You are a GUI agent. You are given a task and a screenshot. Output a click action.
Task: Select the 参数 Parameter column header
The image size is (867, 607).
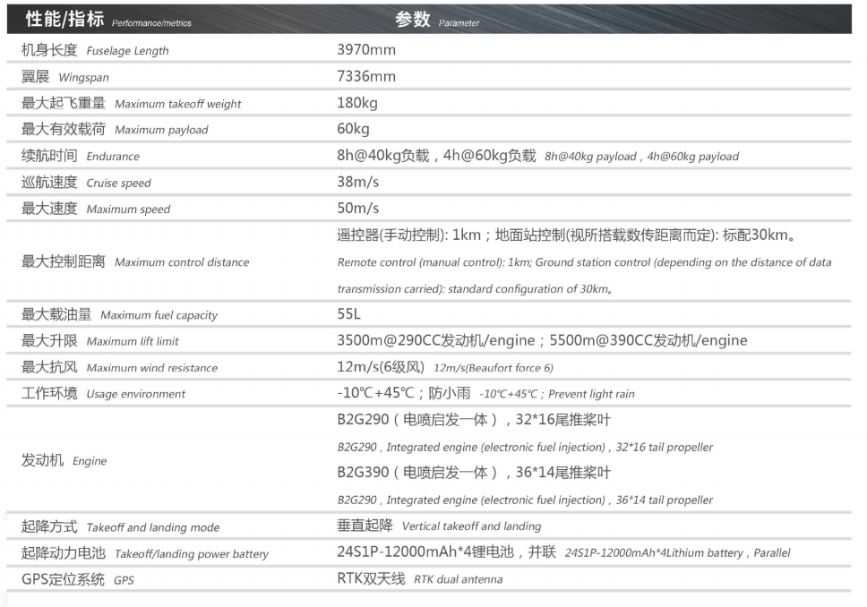coord(412,18)
